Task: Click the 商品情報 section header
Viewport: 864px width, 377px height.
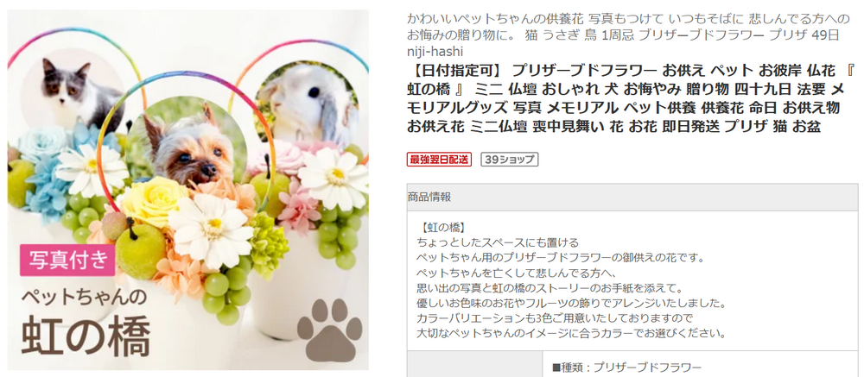Action: tap(632, 197)
